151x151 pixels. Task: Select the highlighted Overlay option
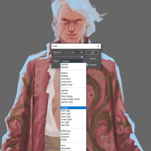point(73,108)
